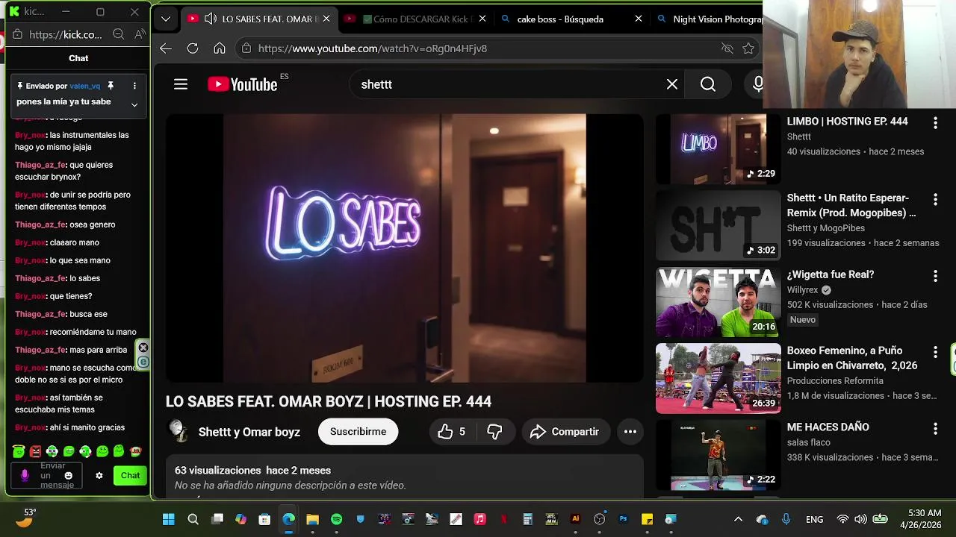
Task: Unpin the pinned chat message
Action: 111,86
